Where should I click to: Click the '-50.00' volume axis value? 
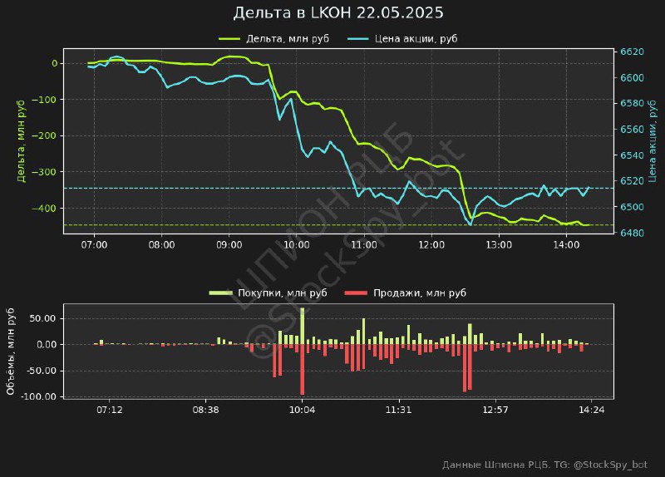[41, 371]
